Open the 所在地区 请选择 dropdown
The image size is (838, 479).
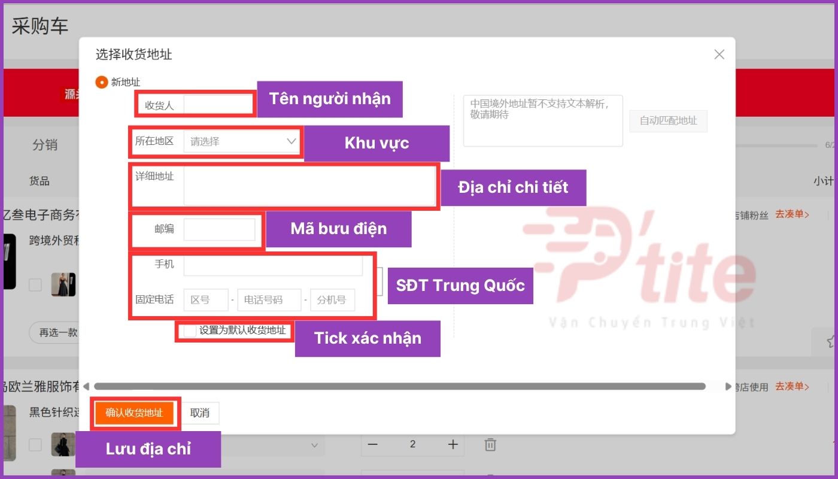tap(242, 142)
